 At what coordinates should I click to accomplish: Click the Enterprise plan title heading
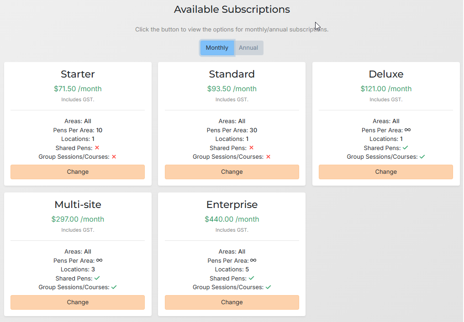(x=232, y=205)
